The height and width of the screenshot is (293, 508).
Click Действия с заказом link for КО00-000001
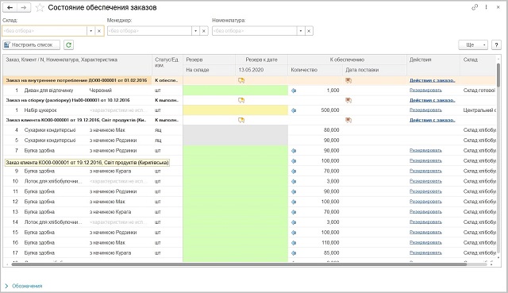[432, 120]
